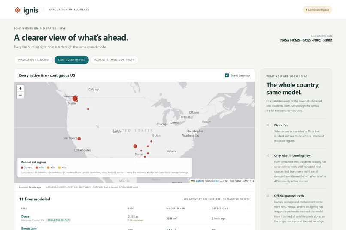Open the Leaflet attribution link

click(x=198, y=181)
